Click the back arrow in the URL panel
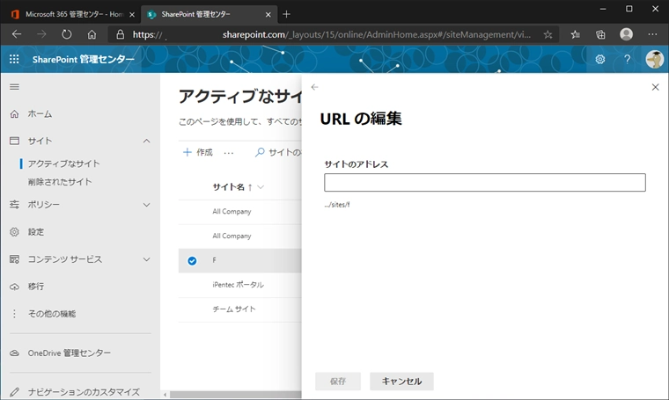 [x=314, y=87]
